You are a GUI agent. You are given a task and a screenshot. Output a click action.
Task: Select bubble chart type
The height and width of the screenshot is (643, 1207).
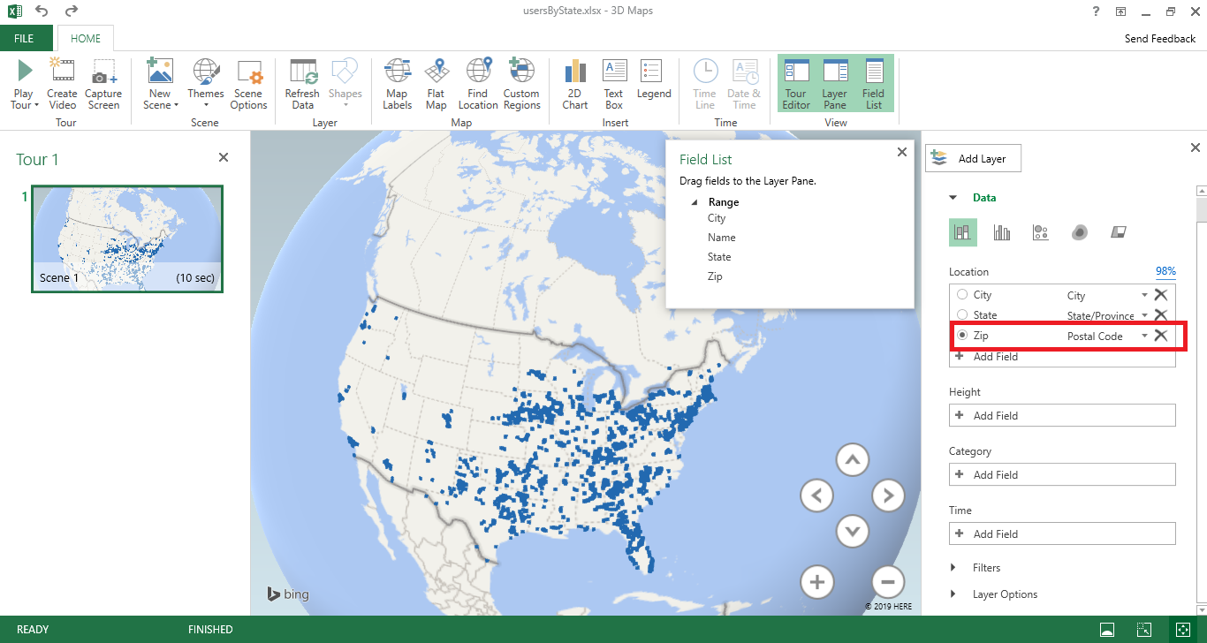click(1041, 232)
